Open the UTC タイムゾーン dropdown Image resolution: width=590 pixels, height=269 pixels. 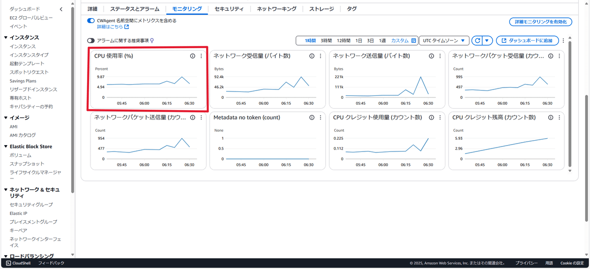(443, 41)
